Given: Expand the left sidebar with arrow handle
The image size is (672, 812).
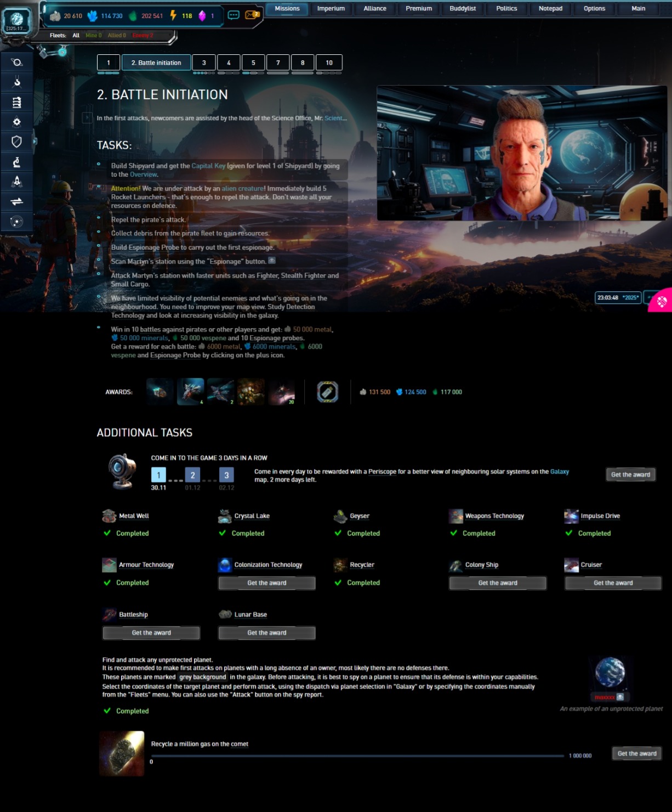Looking at the screenshot, I should pos(35,141).
